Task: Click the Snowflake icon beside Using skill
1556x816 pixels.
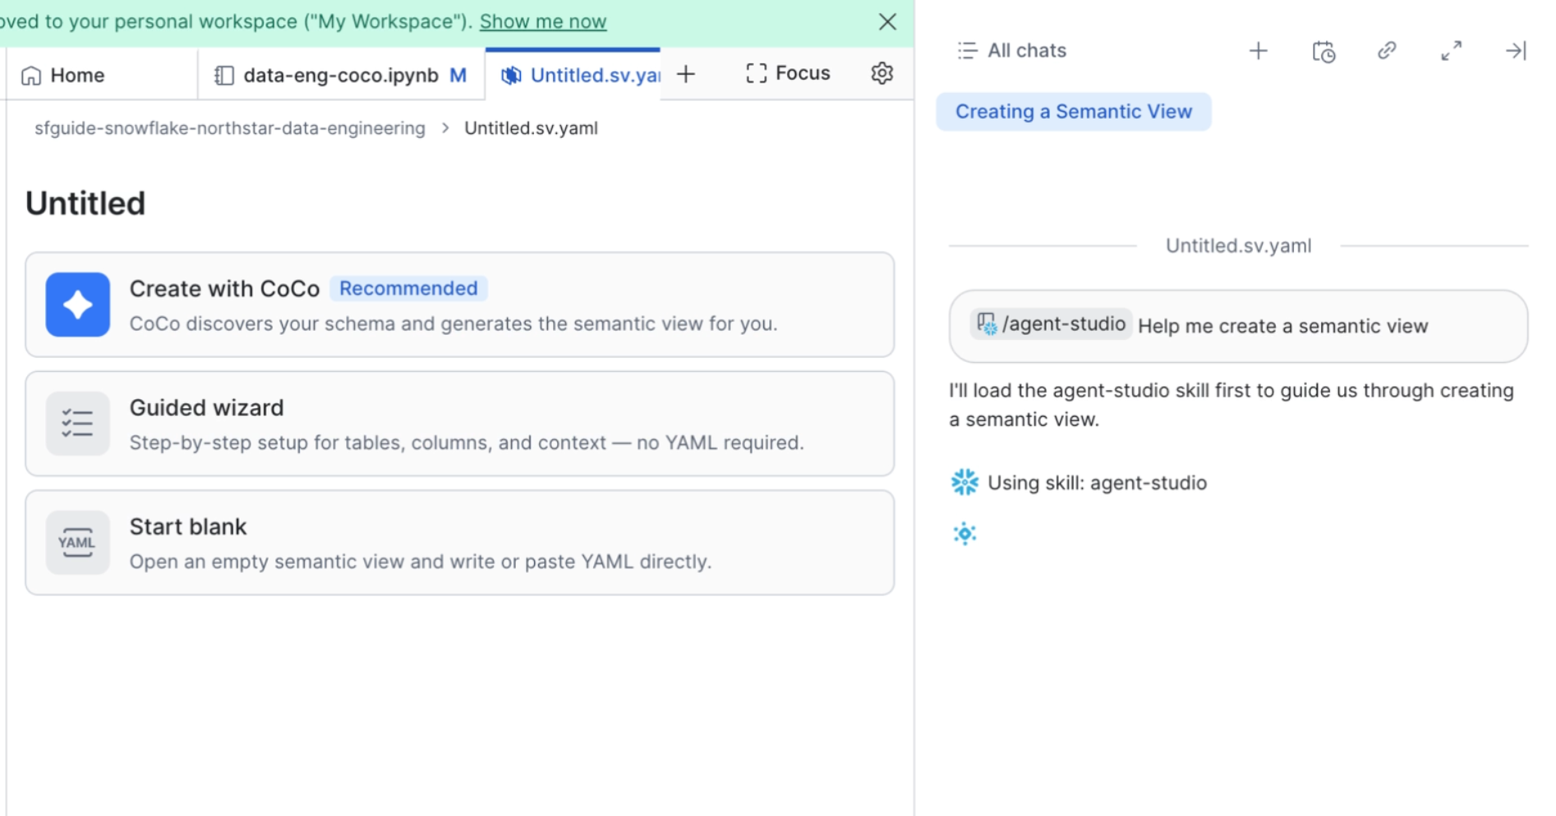Action: tap(964, 482)
